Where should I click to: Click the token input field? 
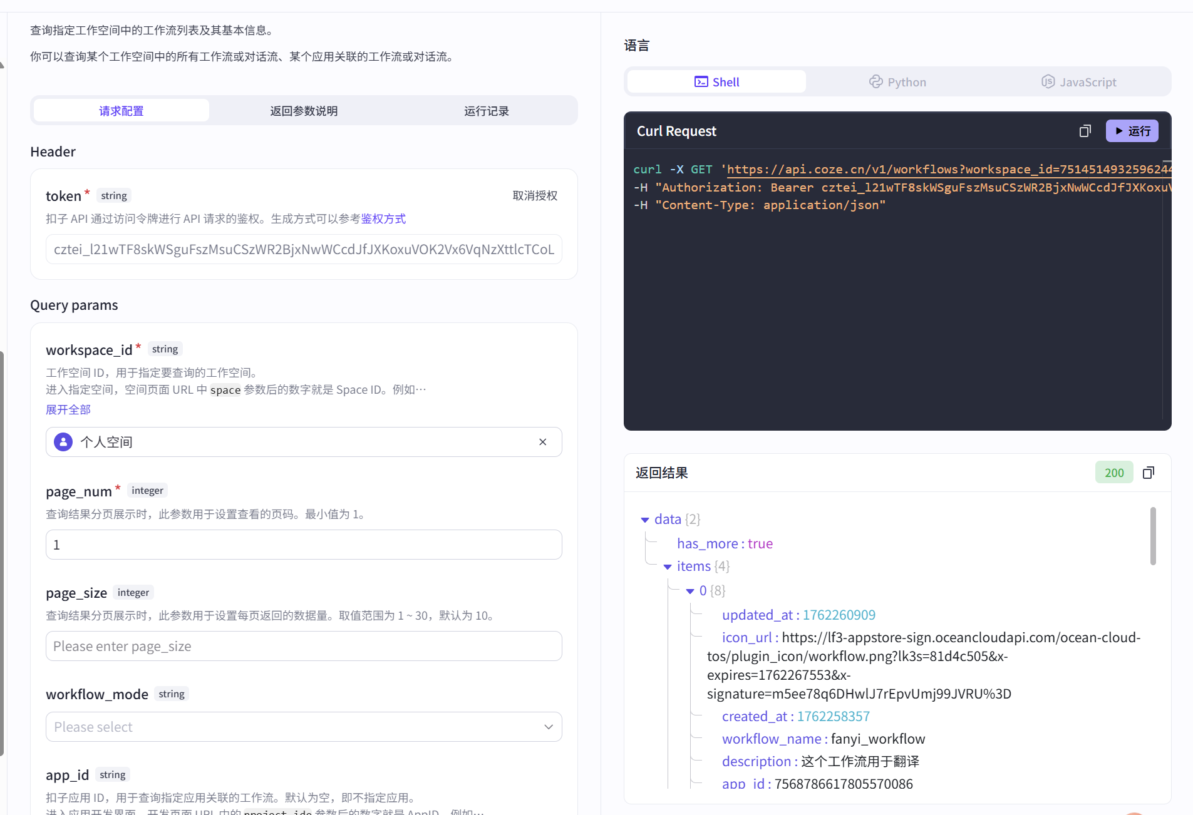(304, 249)
